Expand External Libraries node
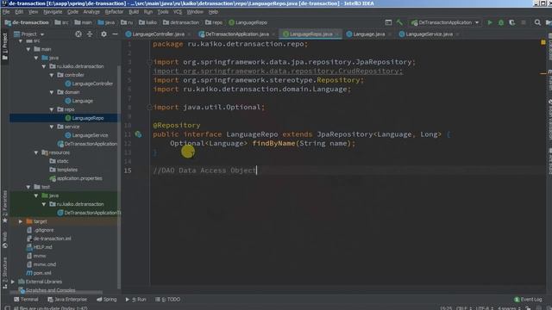This screenshot has width=552, height=310. click(13, 282)
